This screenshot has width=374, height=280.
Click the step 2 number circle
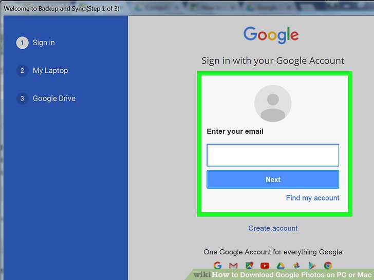coord(22,71)
